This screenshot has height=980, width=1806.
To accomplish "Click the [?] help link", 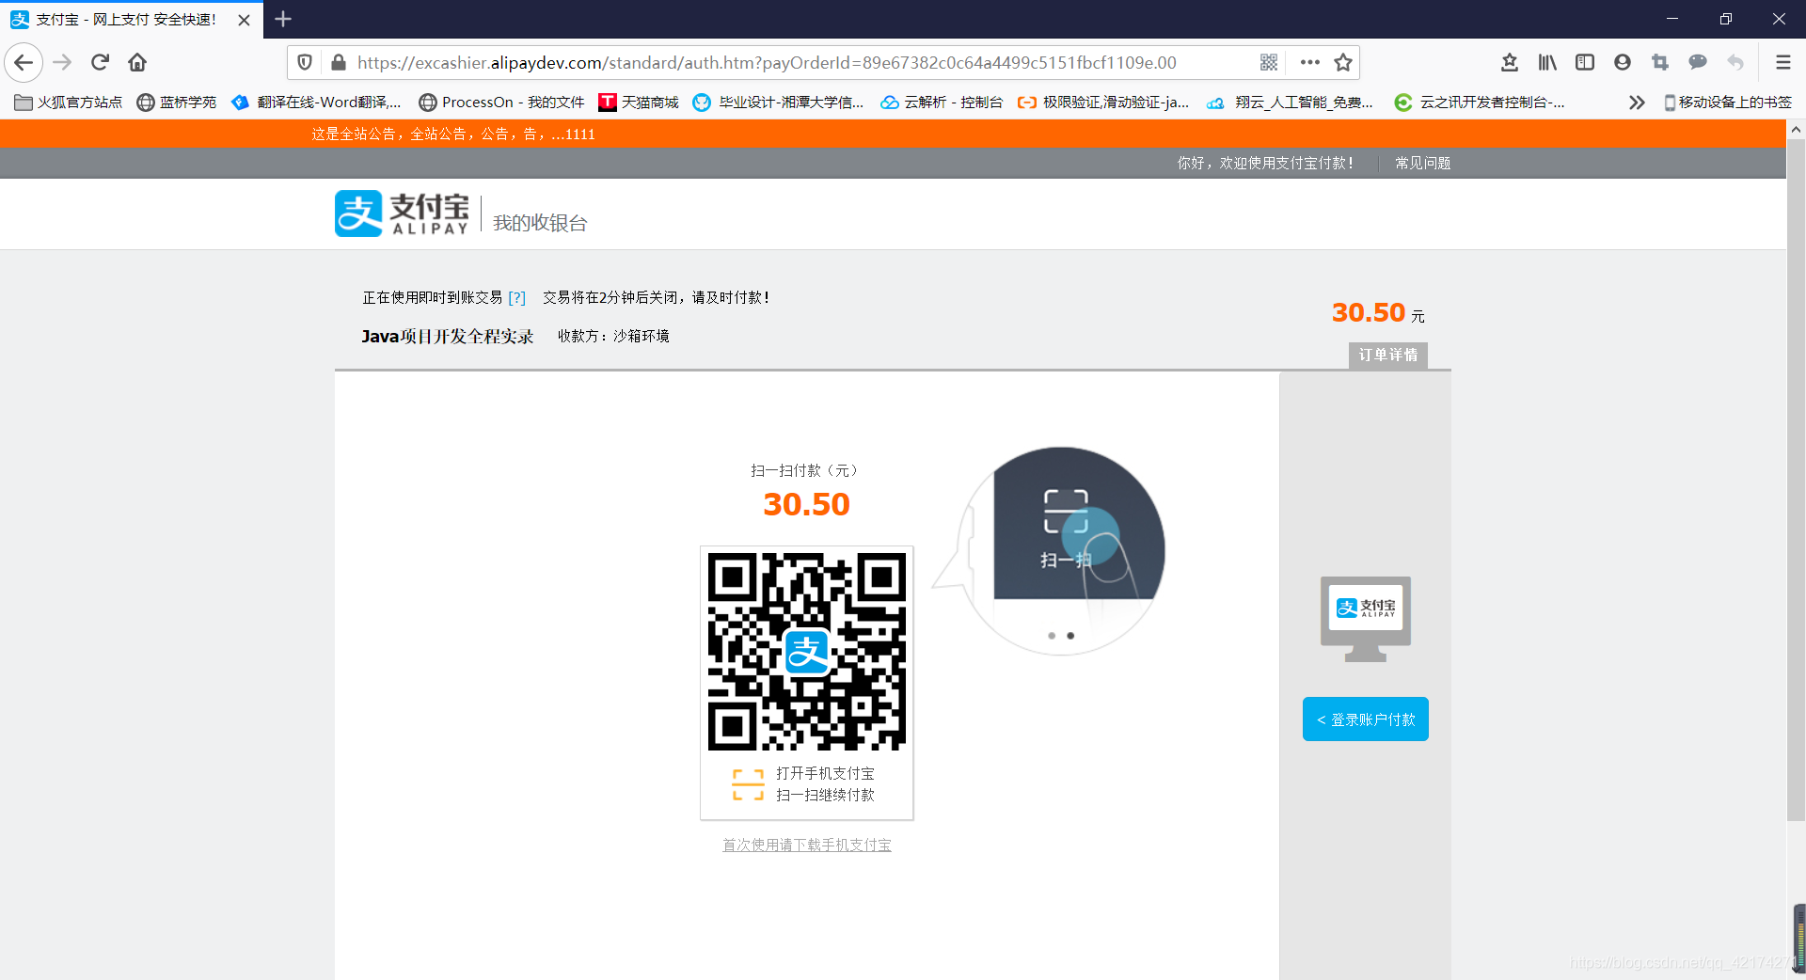I will click(516, 298).
